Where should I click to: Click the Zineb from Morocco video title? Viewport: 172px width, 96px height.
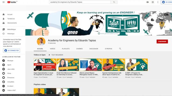point(66,74)
